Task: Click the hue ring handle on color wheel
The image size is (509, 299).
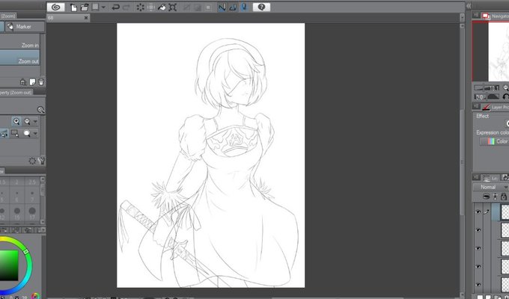Action: point(25,252)
